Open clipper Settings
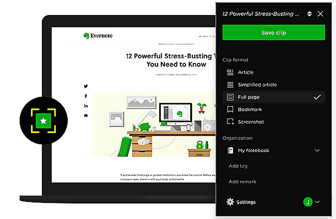Image resolution: width=336 pixels, height=219 pixels. (x=241, y=202)
